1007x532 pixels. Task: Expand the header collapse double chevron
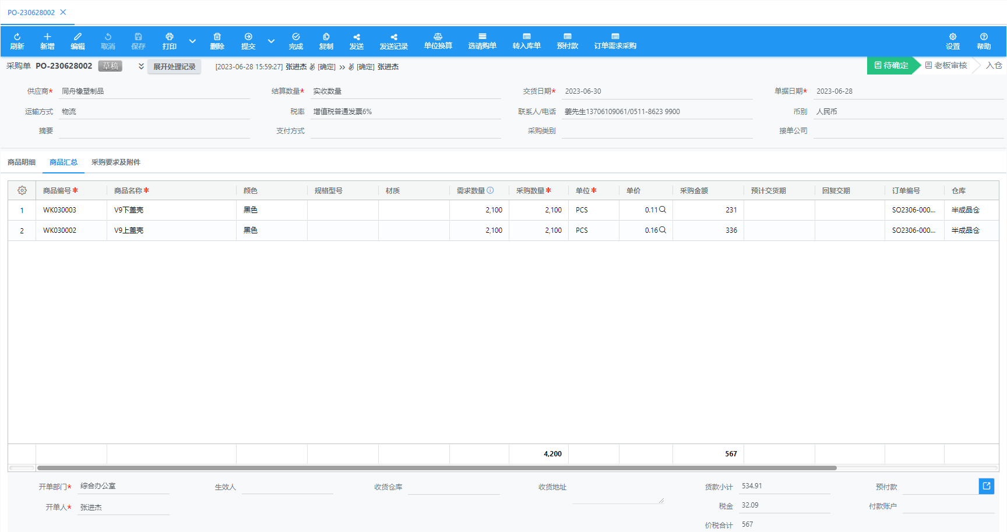pos(141,66)
